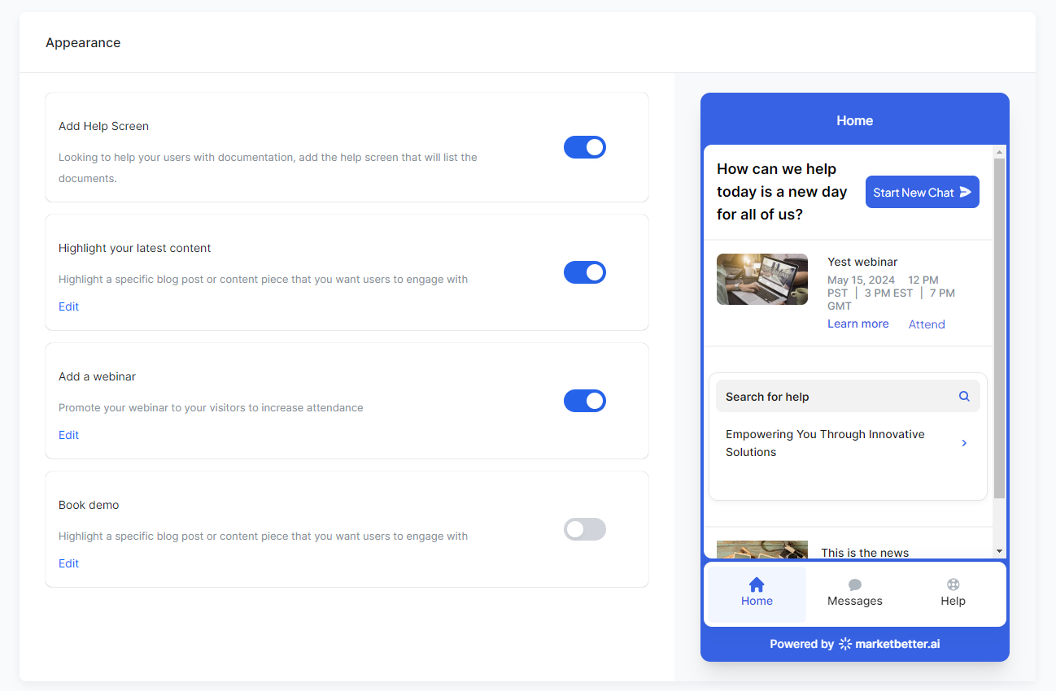Click the marketbetter.ai asterisk logo
Screen dimensions: 1056x691
(x=844, y=643)
